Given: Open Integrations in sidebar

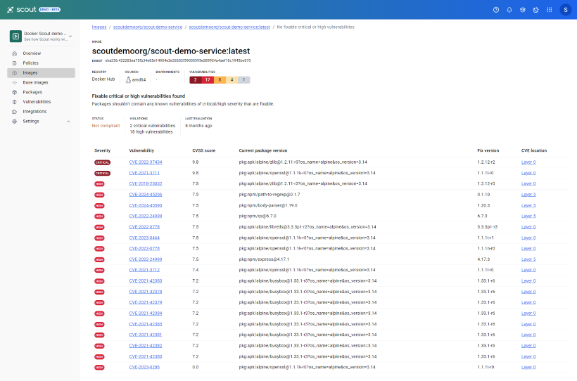Looking at the screenshot, I should click(x=34, y=112).
